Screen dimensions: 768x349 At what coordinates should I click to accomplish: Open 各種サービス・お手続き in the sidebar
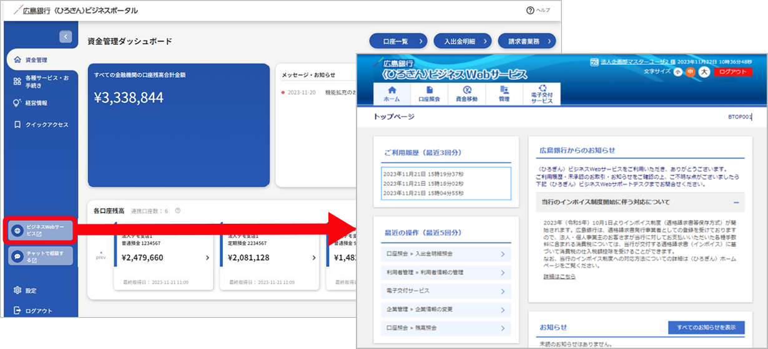point(42,83)
